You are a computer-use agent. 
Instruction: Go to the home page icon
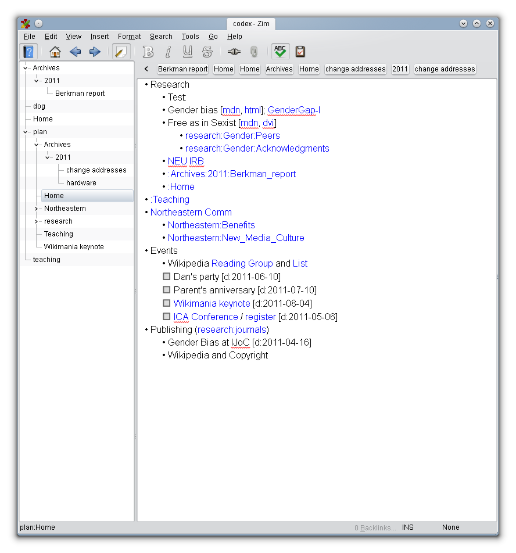(x=55, y=52)
